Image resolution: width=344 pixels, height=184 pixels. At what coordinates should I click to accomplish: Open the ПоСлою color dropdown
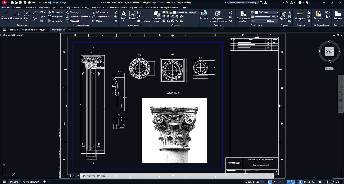(x=267, y=12)
